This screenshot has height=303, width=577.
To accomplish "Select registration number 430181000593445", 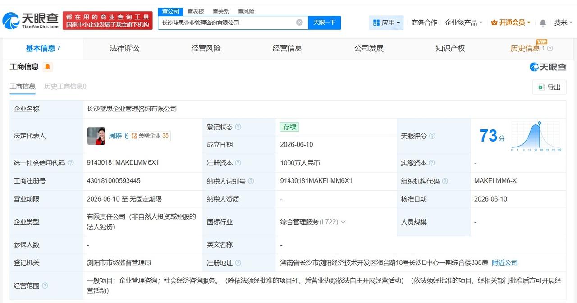I will (x=114, y=181).
